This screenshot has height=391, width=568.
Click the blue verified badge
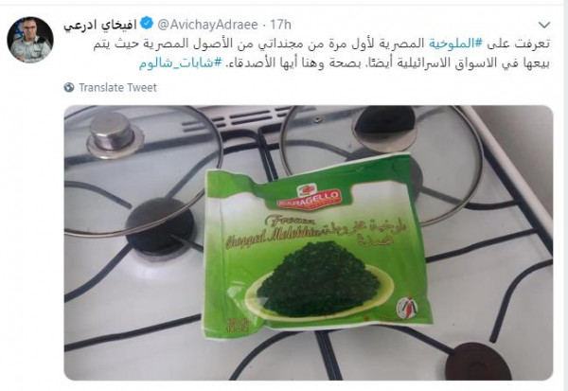point(147,24)
